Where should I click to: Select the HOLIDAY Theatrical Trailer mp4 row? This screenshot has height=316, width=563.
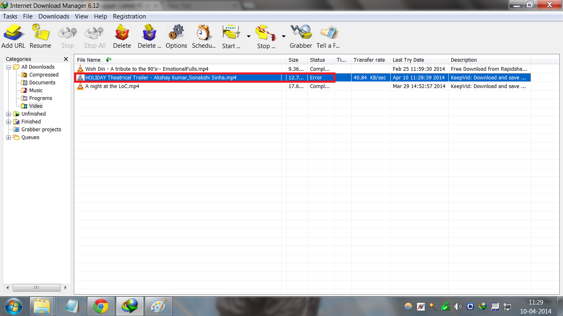(x=303, y=77)
